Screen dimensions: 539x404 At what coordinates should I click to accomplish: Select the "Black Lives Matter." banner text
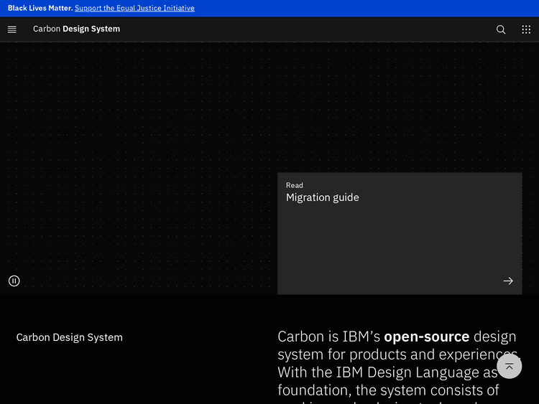click(40, 9)
